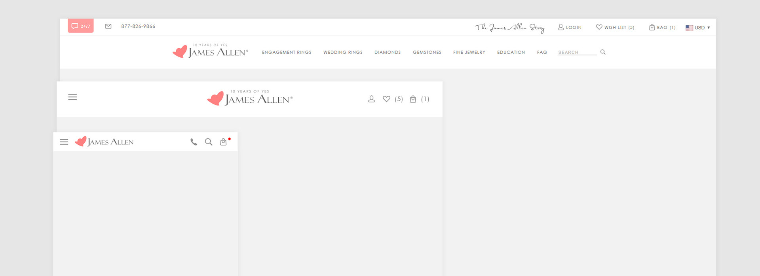Open the Wedding Rings menu

point(343,52)
